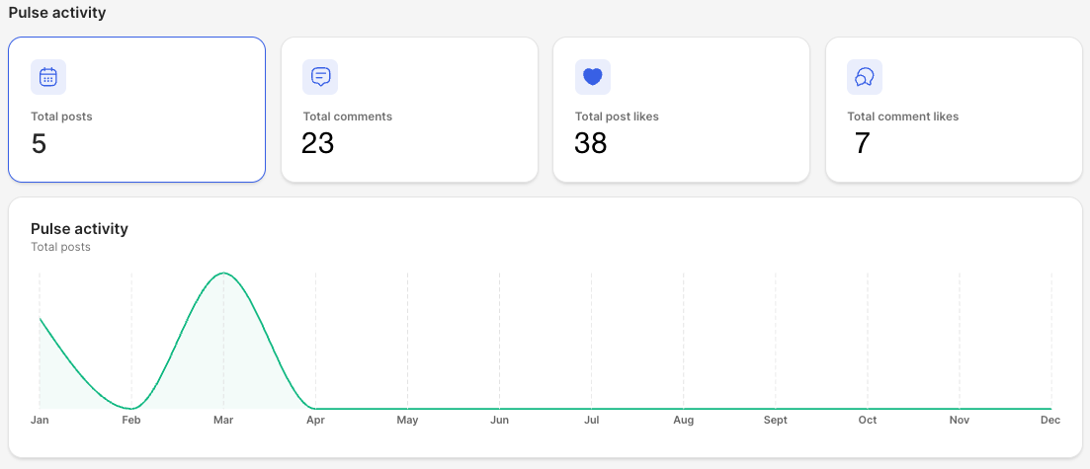Click the March peak of the chart line
The height and width of the screenshot is (469, 1090).
click(x=223, y=274)
